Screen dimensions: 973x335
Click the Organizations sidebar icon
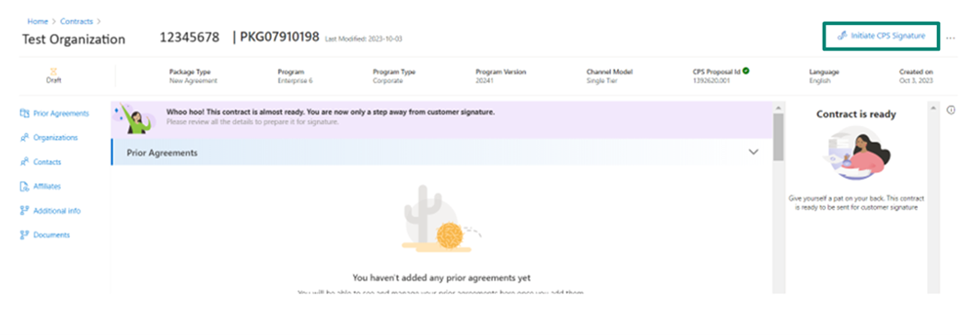[25, 138]
